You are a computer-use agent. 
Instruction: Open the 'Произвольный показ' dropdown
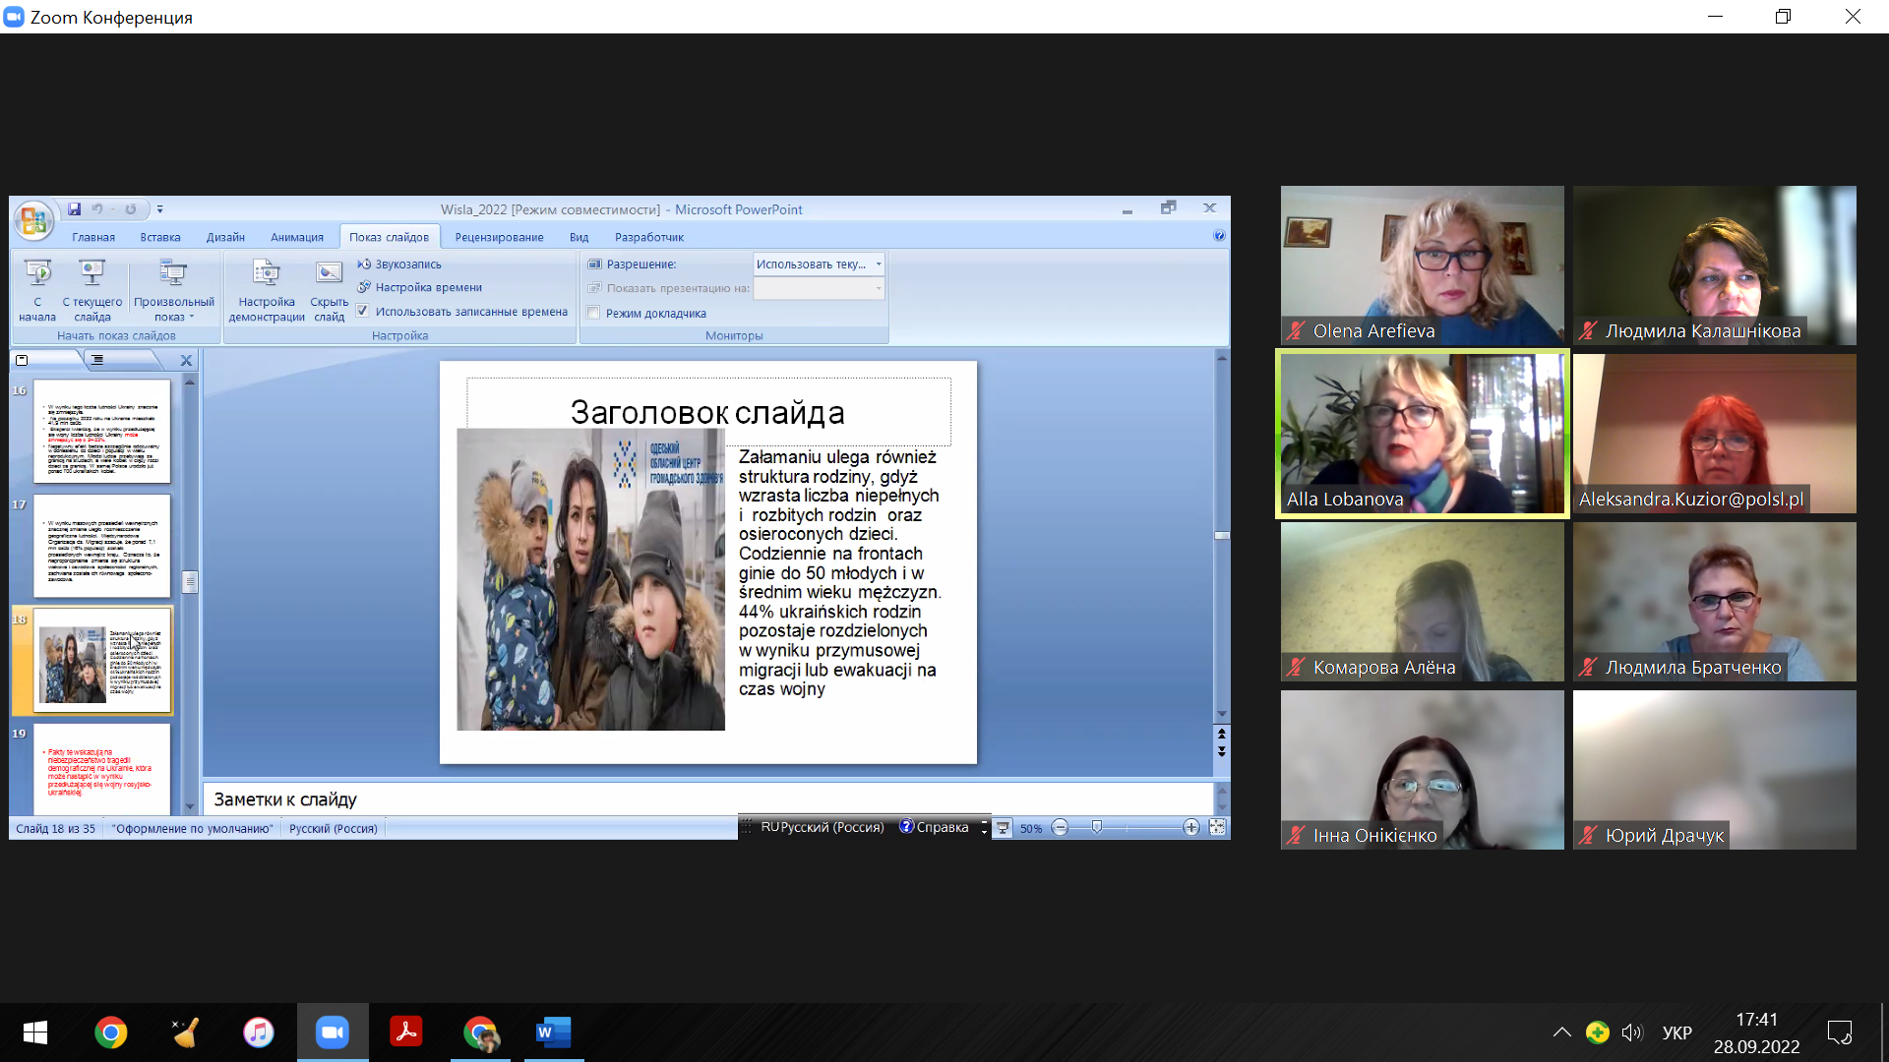click(x=173, y=290)
